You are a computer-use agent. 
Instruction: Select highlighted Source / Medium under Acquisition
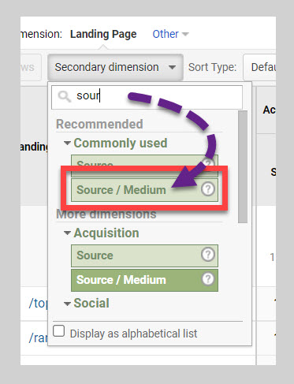[144, 280]
